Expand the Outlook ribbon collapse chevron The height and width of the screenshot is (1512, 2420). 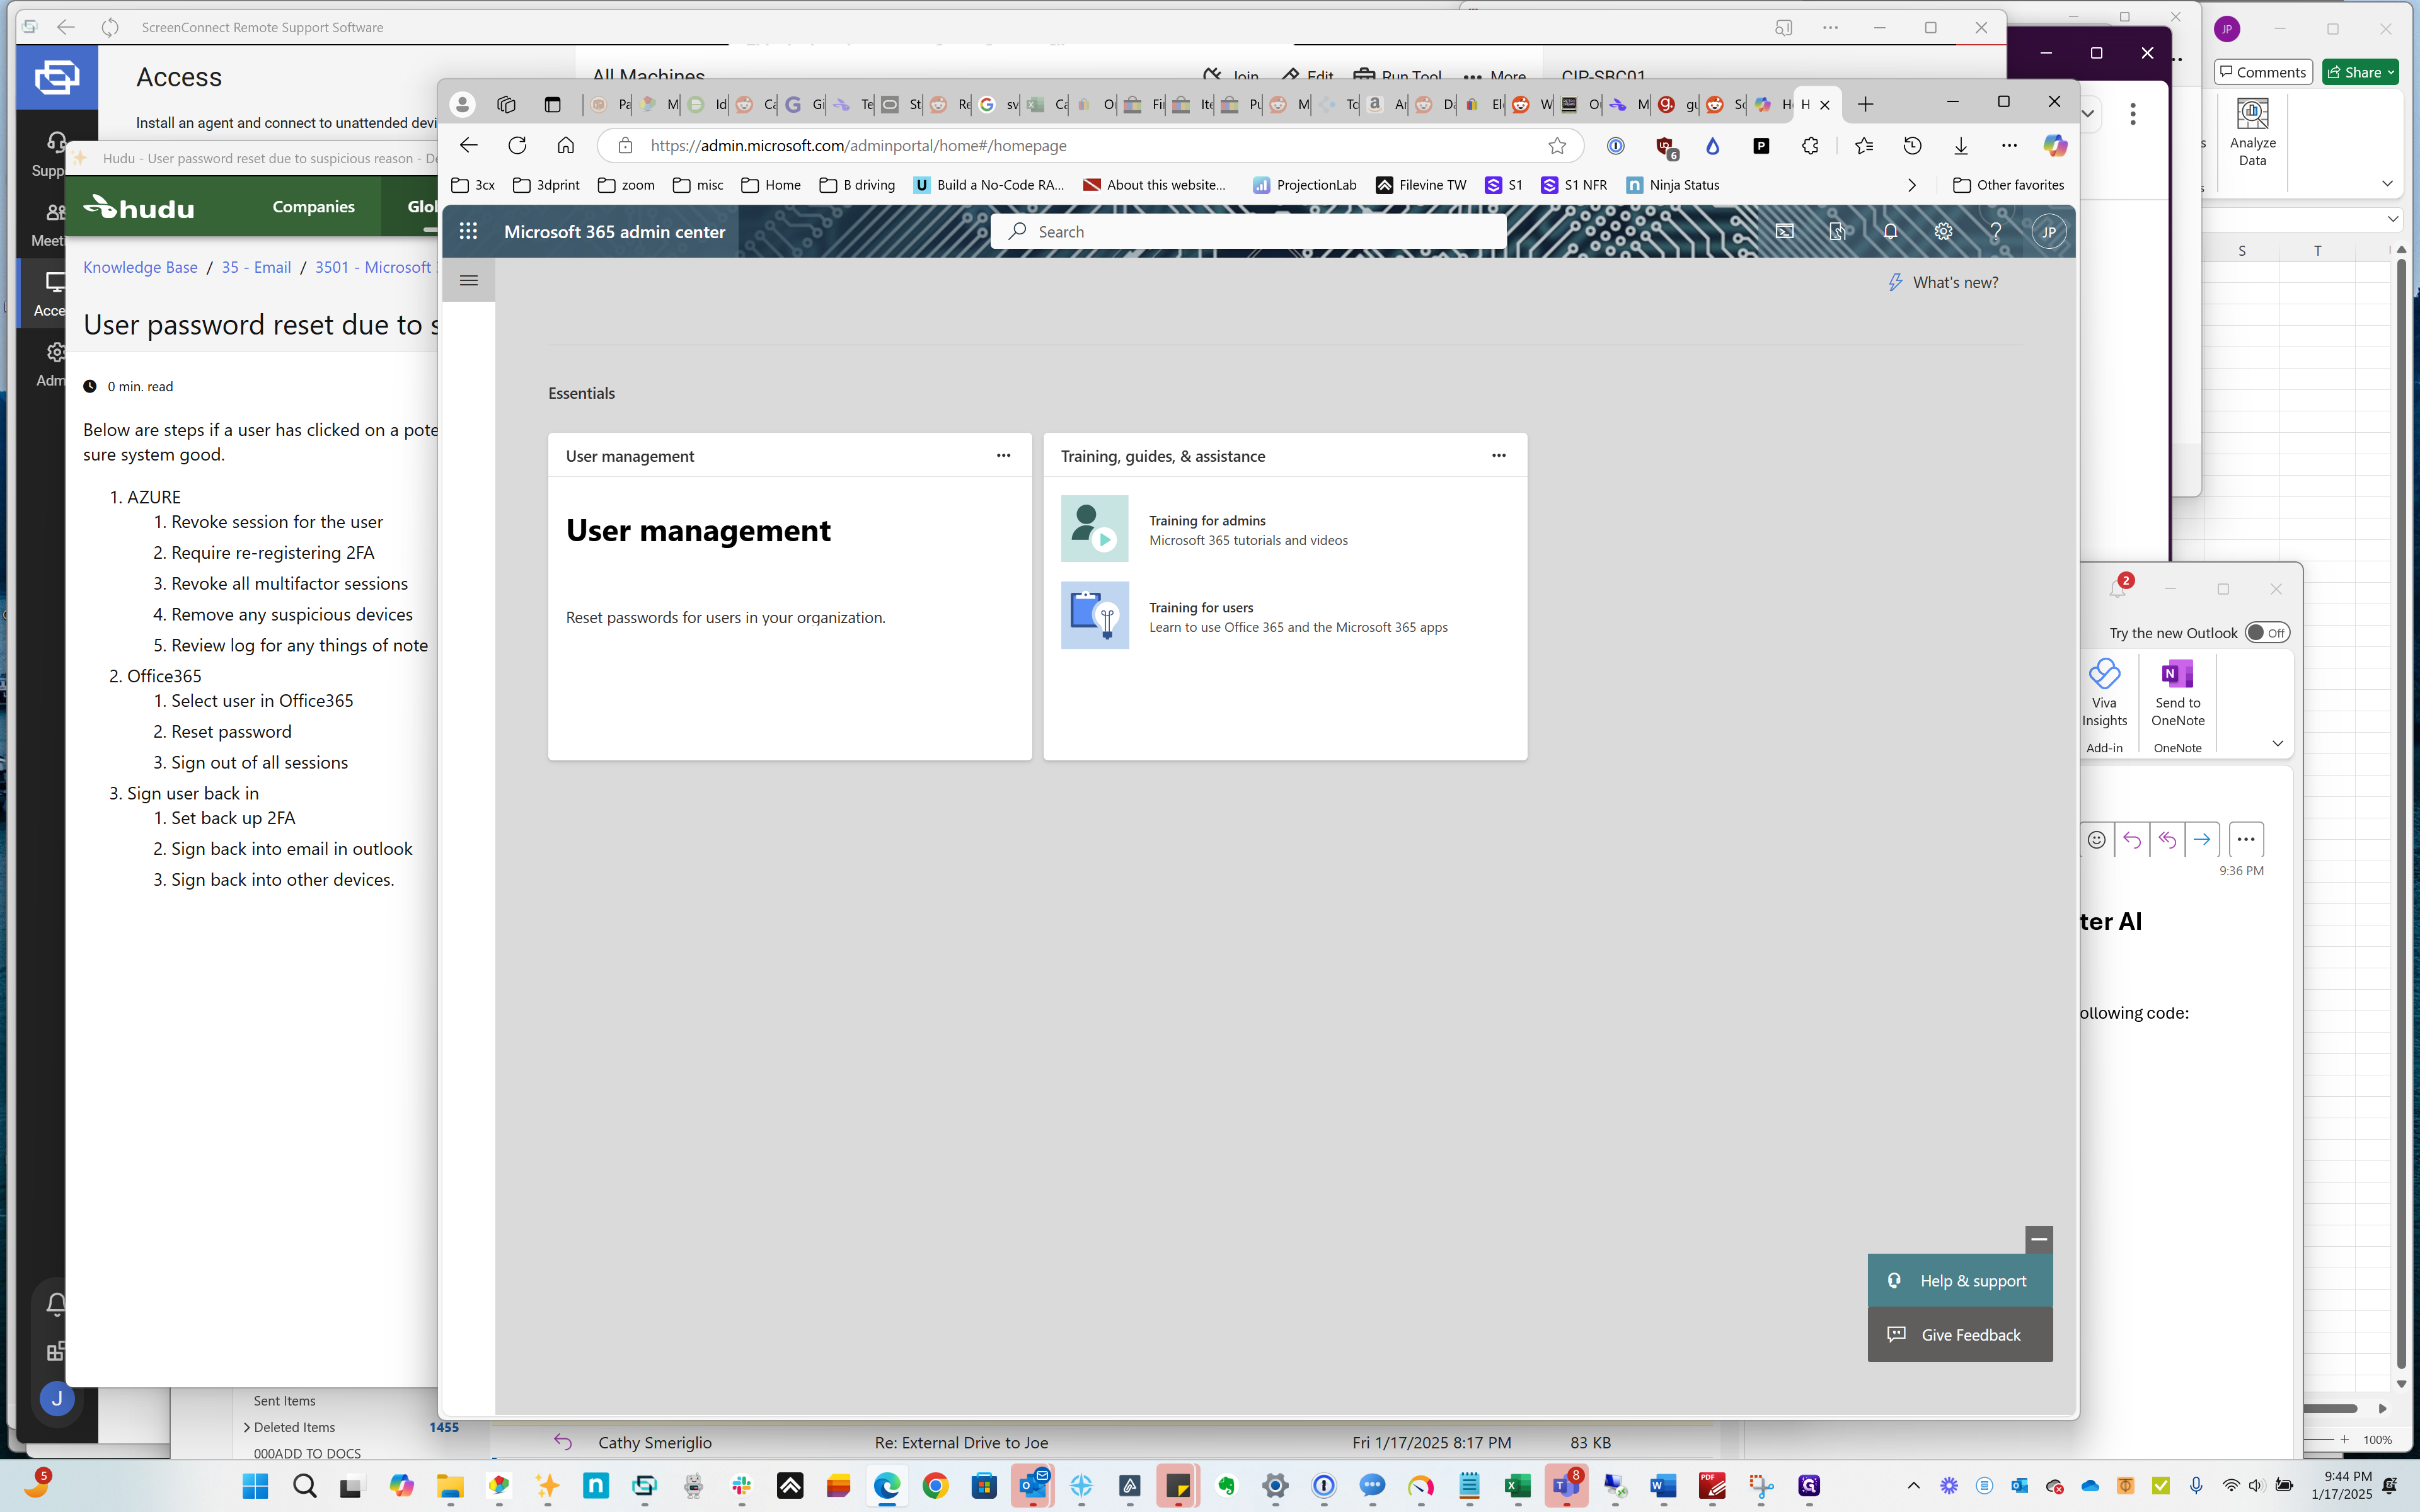[x=2277, y=743]
